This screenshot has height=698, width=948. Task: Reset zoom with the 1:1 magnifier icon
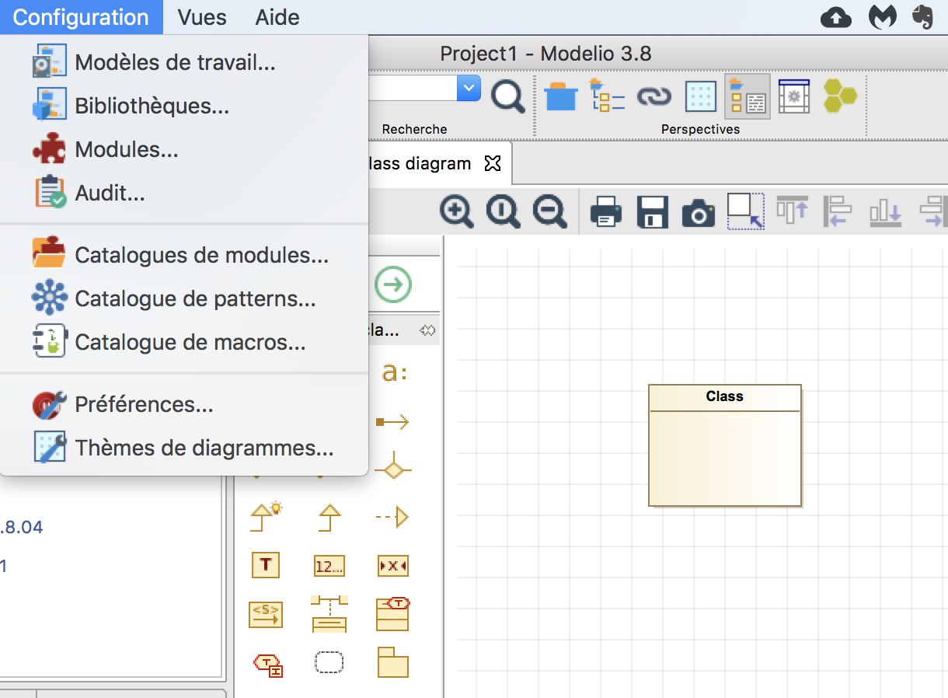[503, 211]
